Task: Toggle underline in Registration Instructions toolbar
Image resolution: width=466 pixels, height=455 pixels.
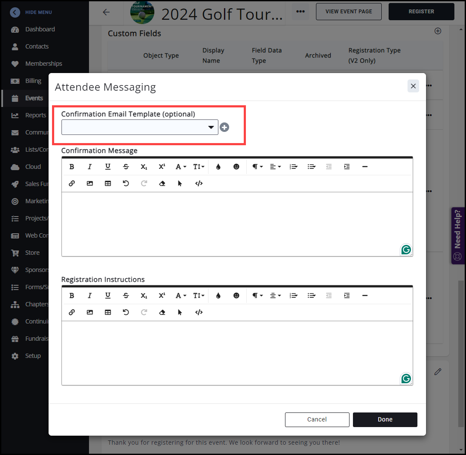Action: (x=108, y=296)
